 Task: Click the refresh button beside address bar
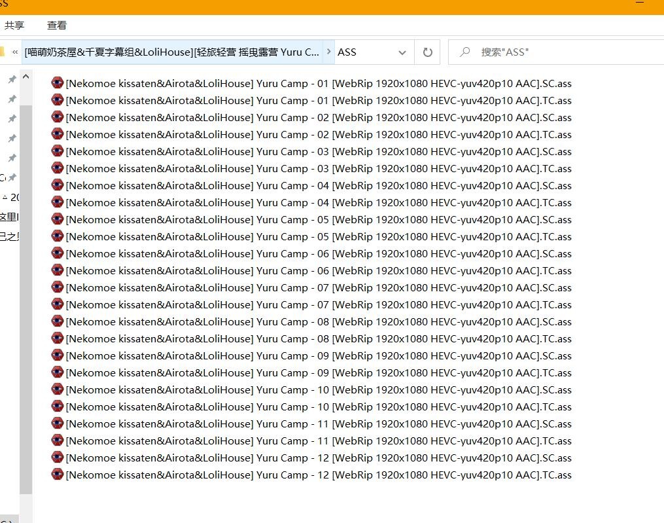pos(428,52)
